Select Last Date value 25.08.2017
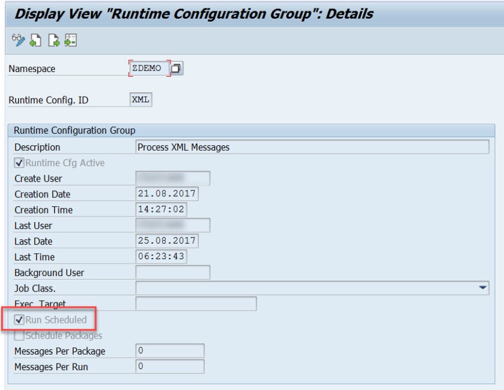This screenshot has height=390, width=504. click(167, 241)
